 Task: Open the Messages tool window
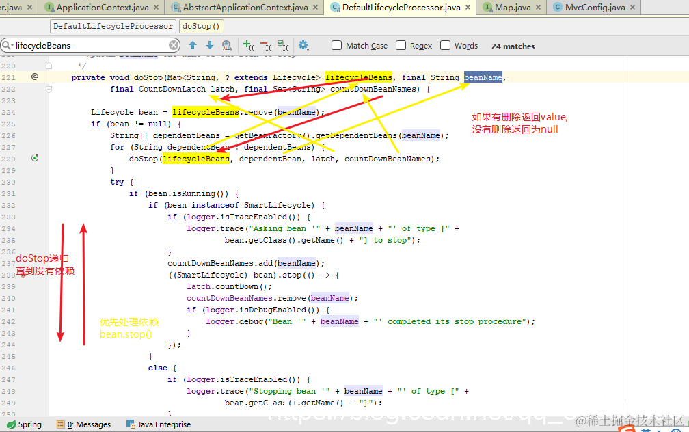coord(83,424)
